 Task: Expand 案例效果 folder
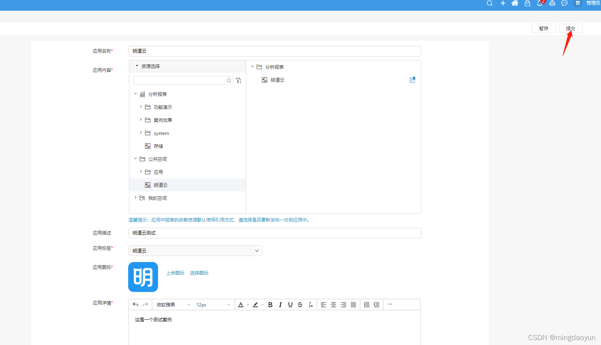tap(141, 120)
